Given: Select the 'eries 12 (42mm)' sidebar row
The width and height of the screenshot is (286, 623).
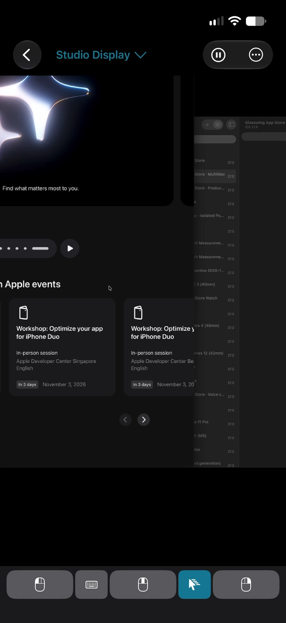Looking at the screenshot, I should (215, 355).
